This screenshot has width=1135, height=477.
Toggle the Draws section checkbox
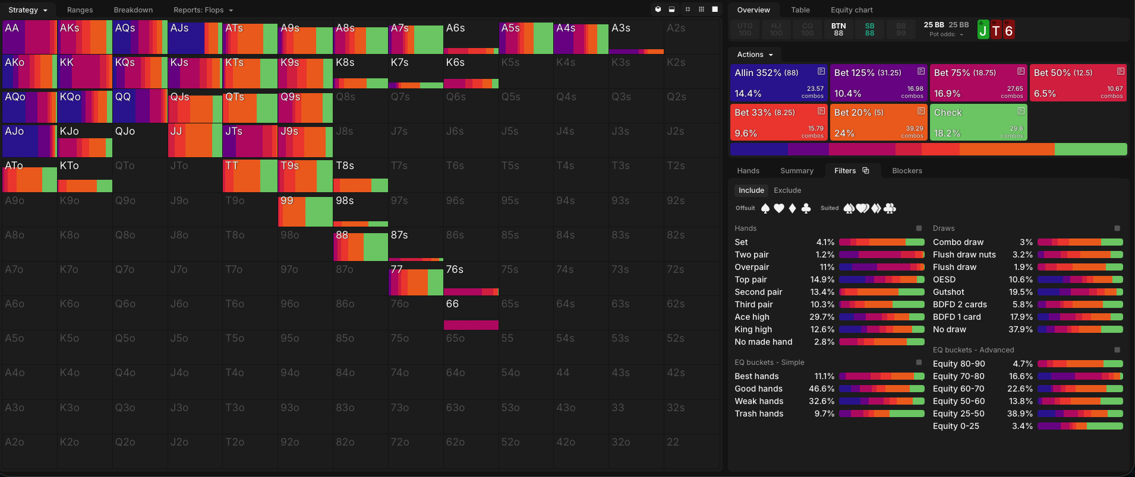point(1117,228)
